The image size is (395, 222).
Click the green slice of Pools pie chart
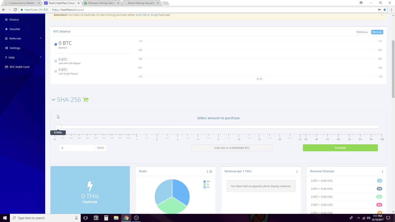click(x=172, y=206)
